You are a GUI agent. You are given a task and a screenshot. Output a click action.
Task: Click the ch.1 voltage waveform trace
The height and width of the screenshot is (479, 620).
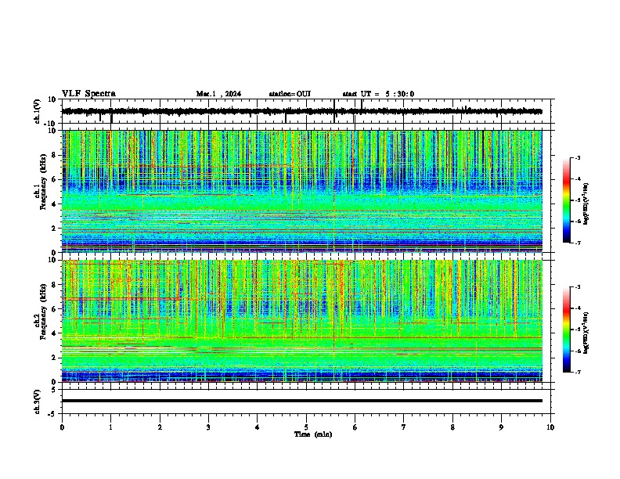[301, 111]
